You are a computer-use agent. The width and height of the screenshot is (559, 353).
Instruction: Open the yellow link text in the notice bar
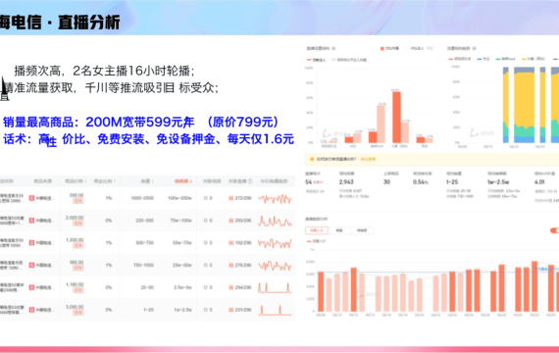(x=368, y=159)
